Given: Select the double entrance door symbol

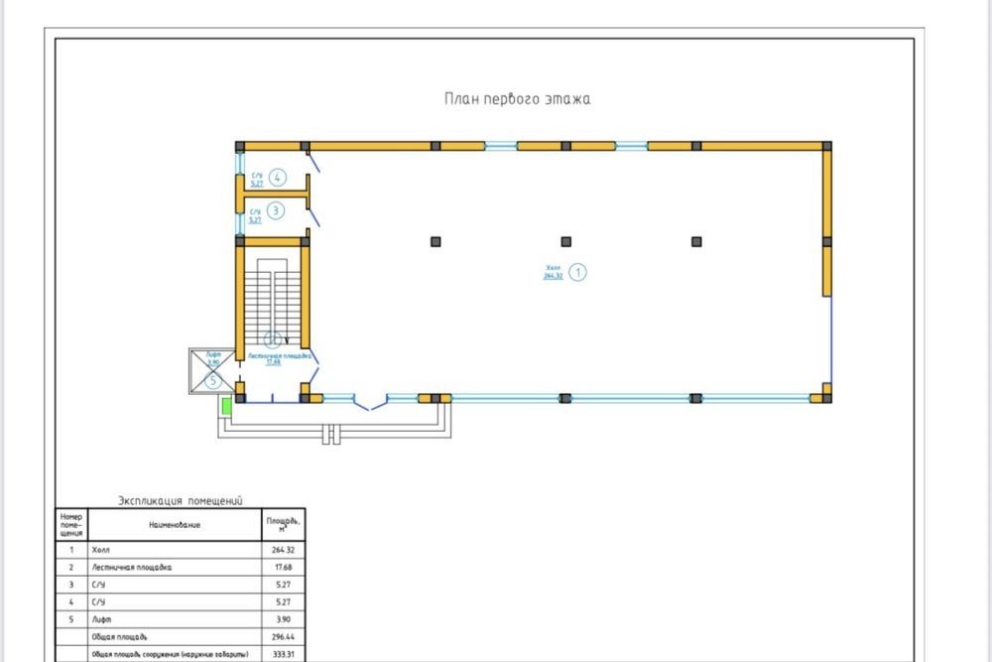Looking at the screenshot, I should (x=371, y=402).
